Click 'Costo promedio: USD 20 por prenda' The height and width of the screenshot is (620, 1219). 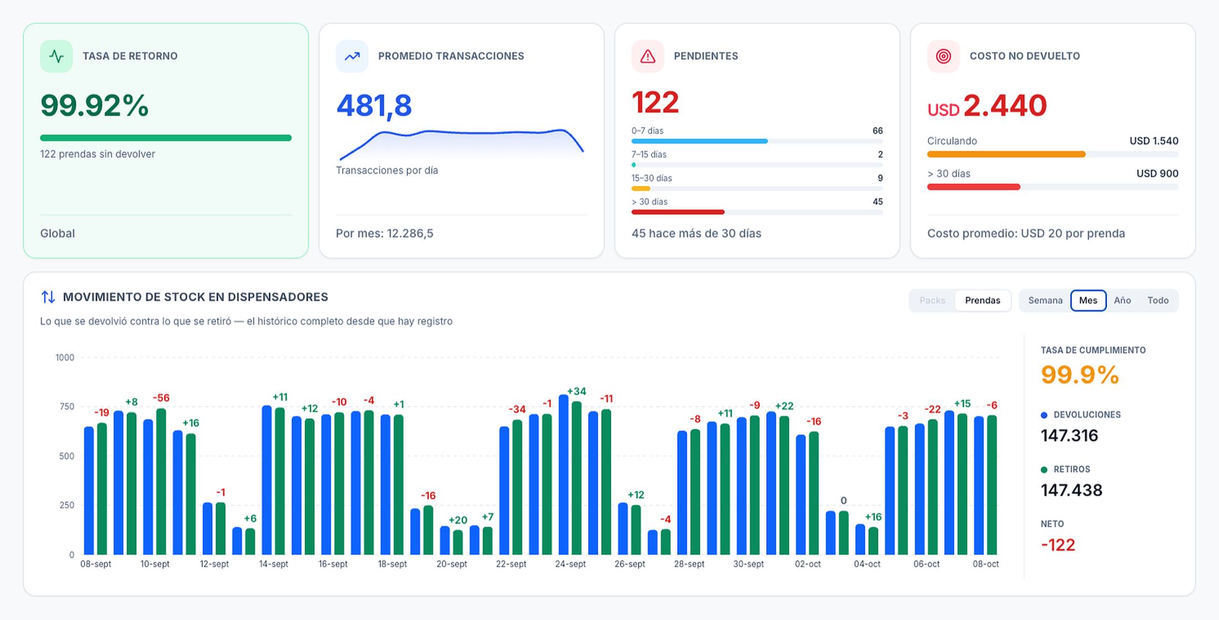coord(1026,234)
